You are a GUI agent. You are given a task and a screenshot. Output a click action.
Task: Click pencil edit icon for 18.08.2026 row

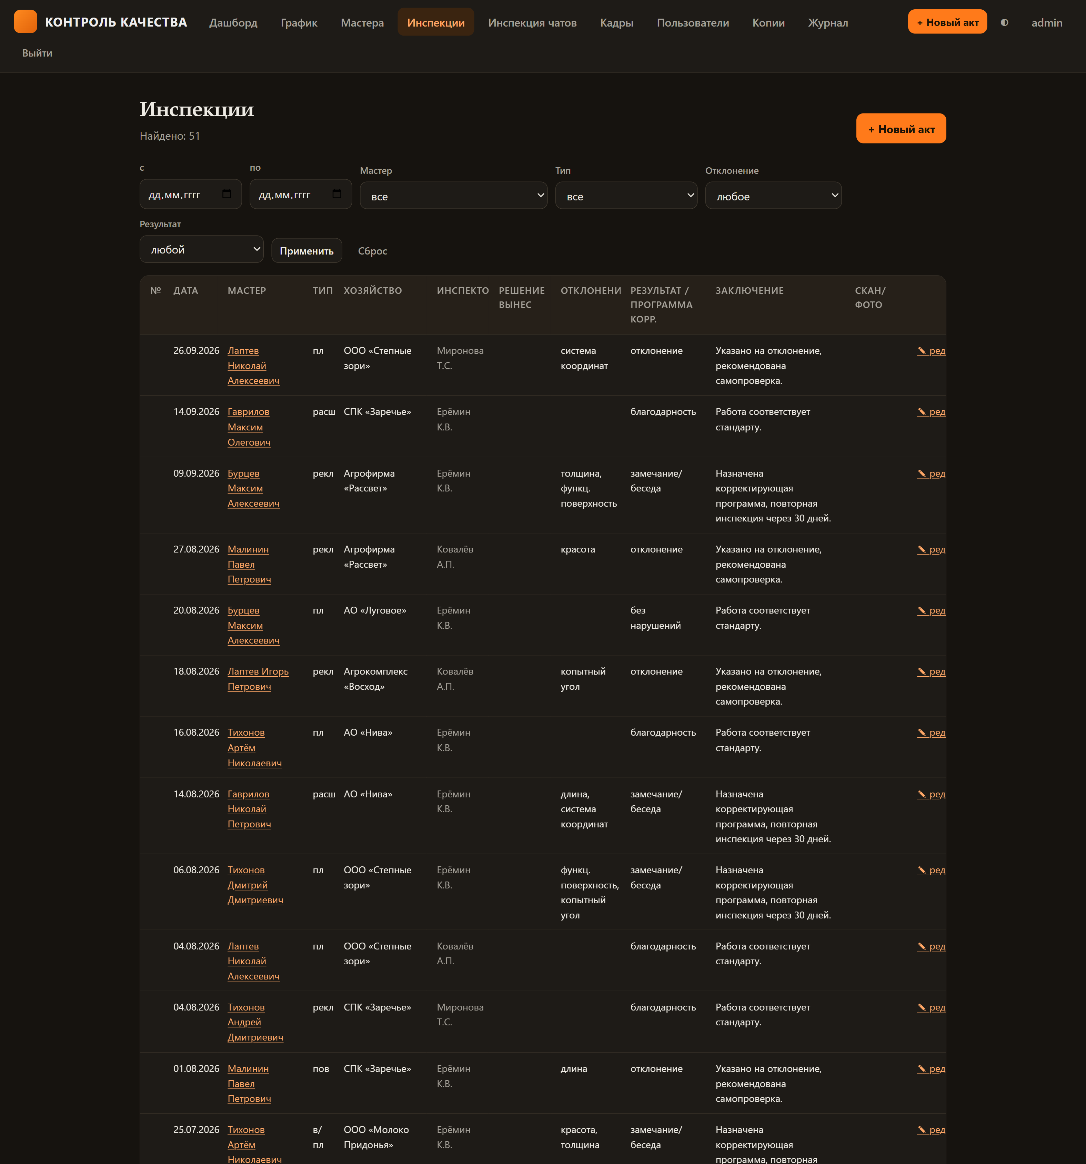pos(922,671)
